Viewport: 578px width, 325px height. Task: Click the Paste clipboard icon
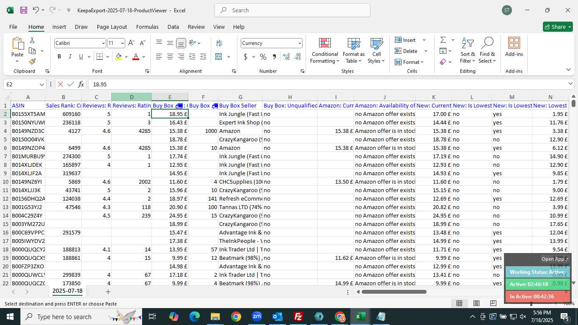[x=17, y=43]
